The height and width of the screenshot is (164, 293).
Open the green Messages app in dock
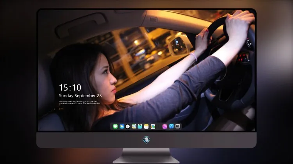point(115,126)
